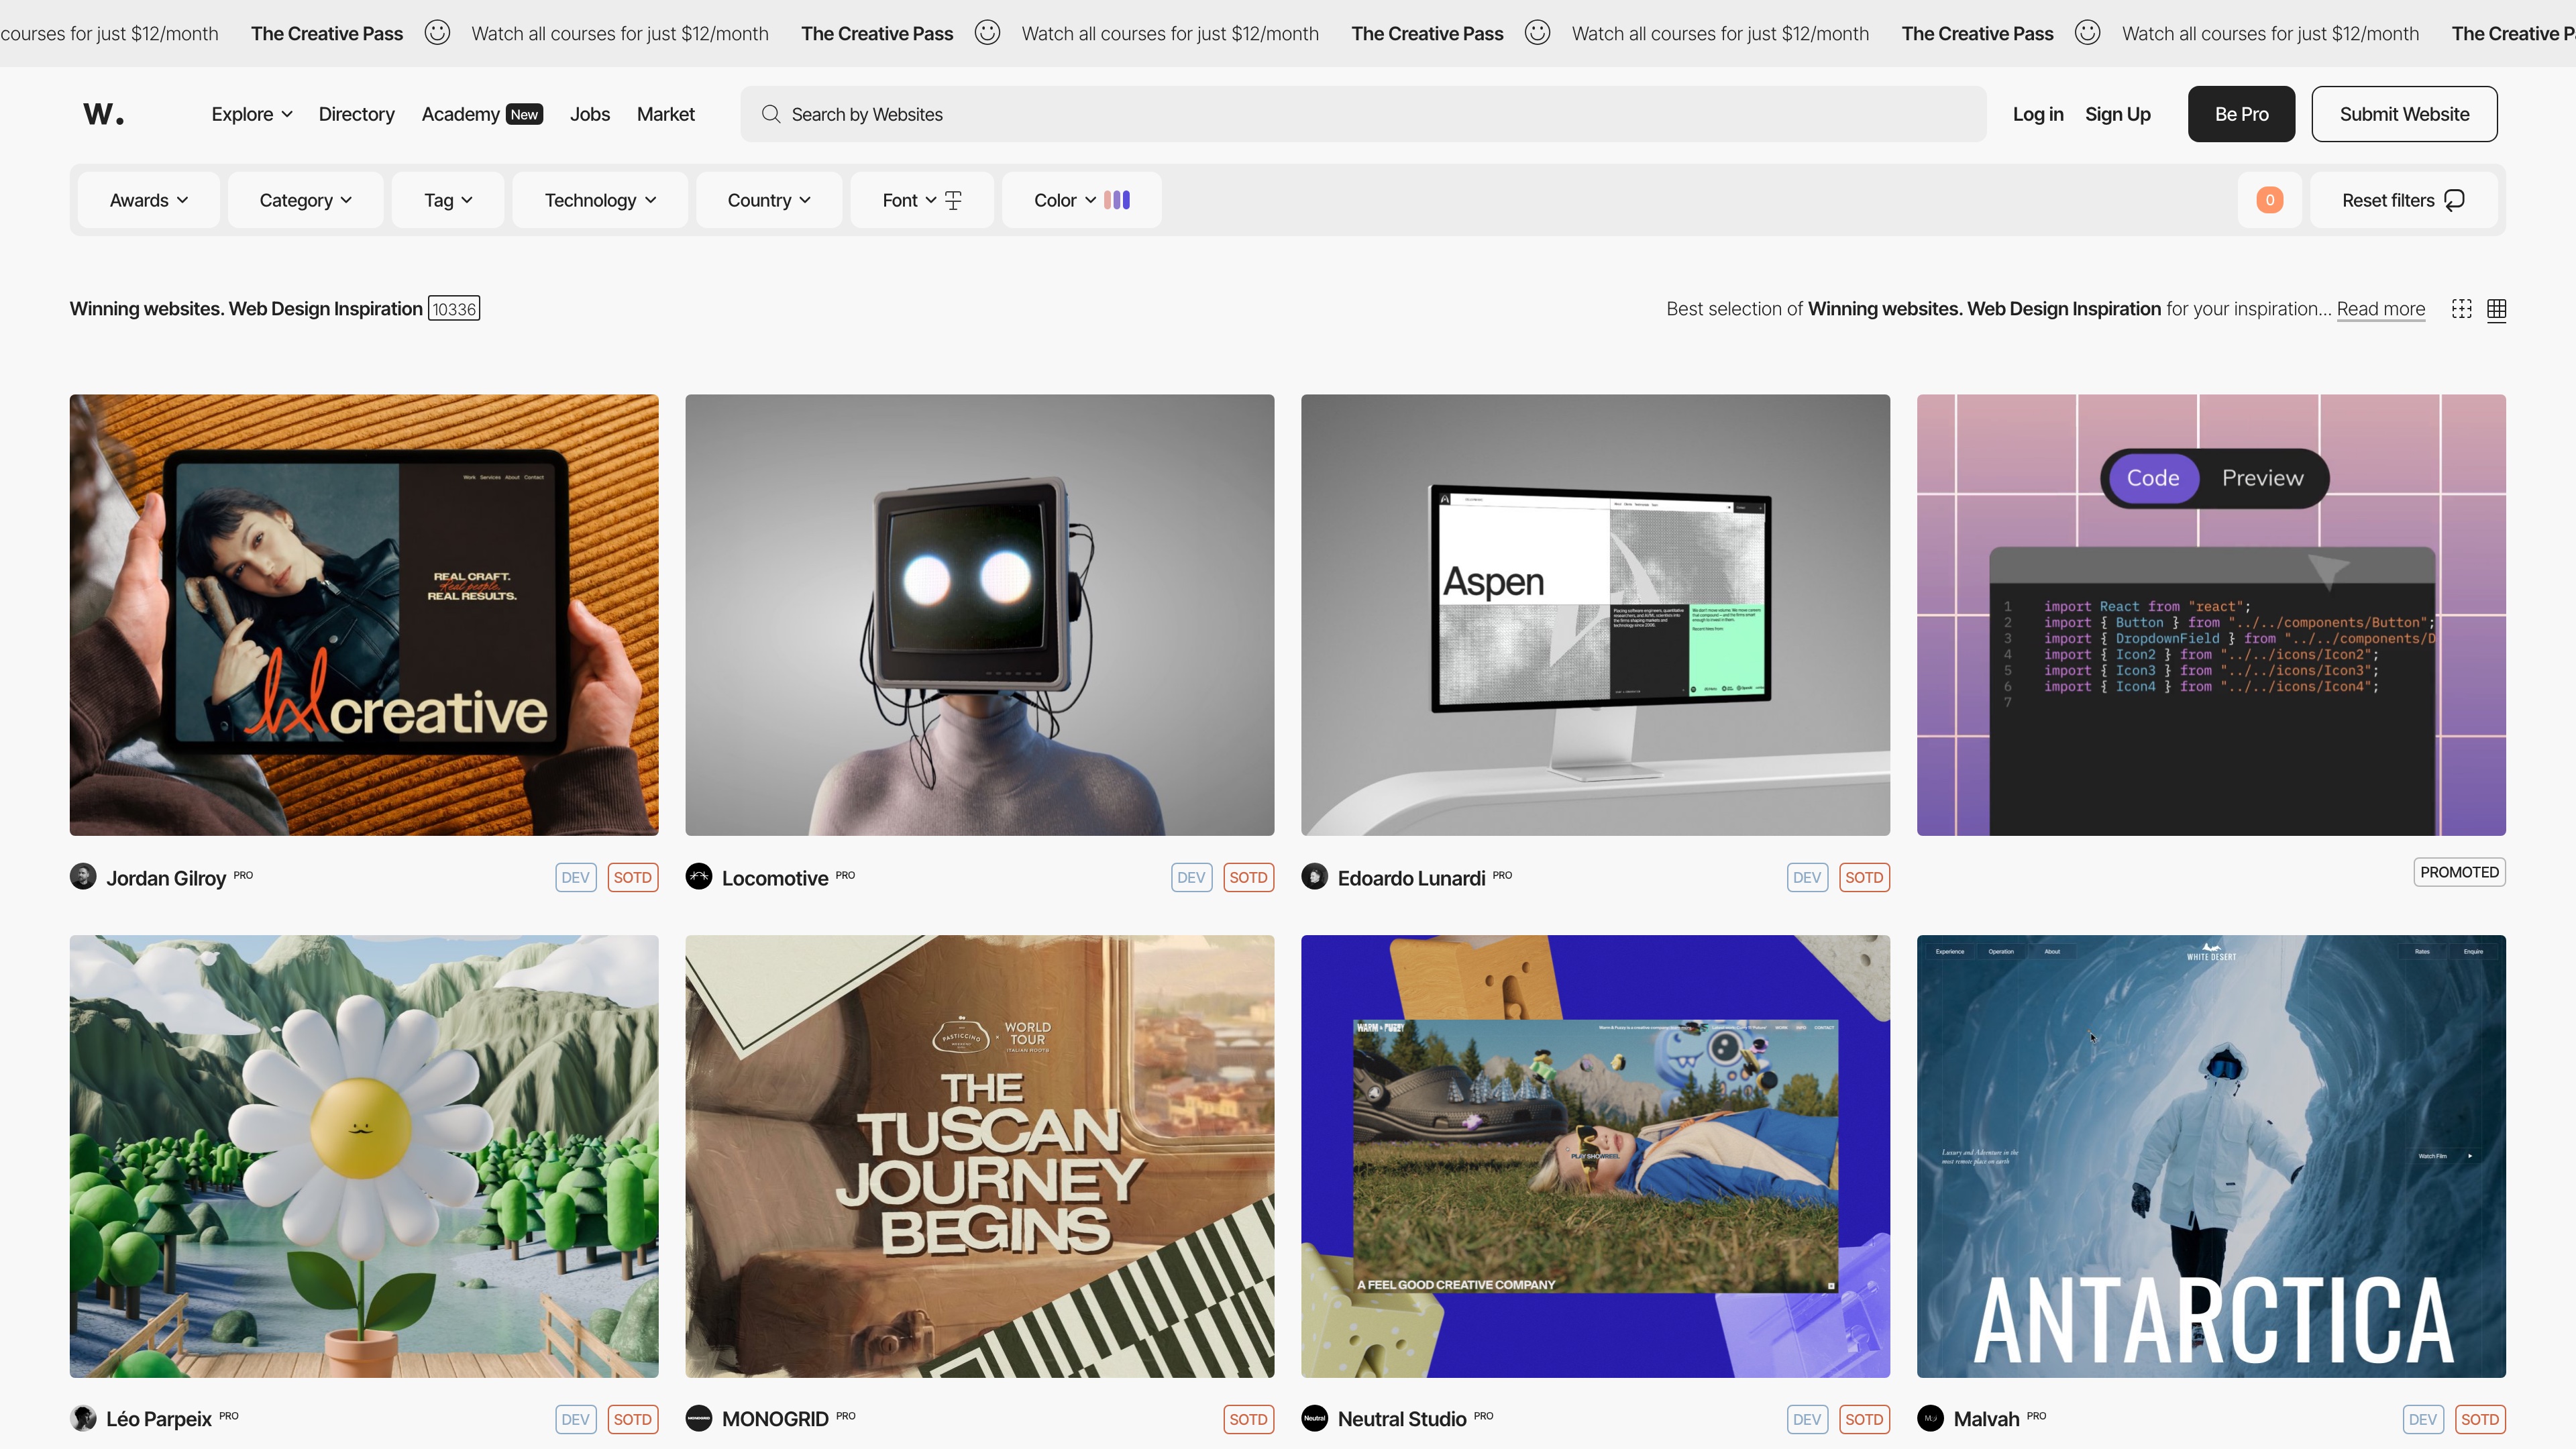Click the Reset filters refresh icon
Viewport: 2576px width, 1449px height.
click(2455, 200)
